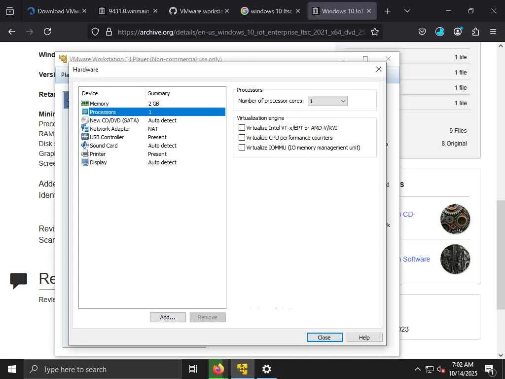Viewport: 505px width, 379px height.
Task: Select the Windows 10 IoT tab
Action: pos(342,11)
